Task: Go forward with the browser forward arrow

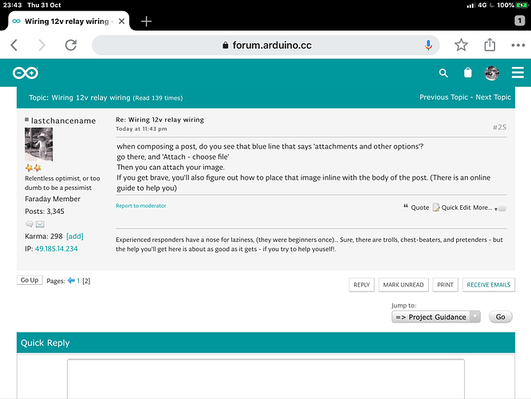Action: click(x=41, y=45)
